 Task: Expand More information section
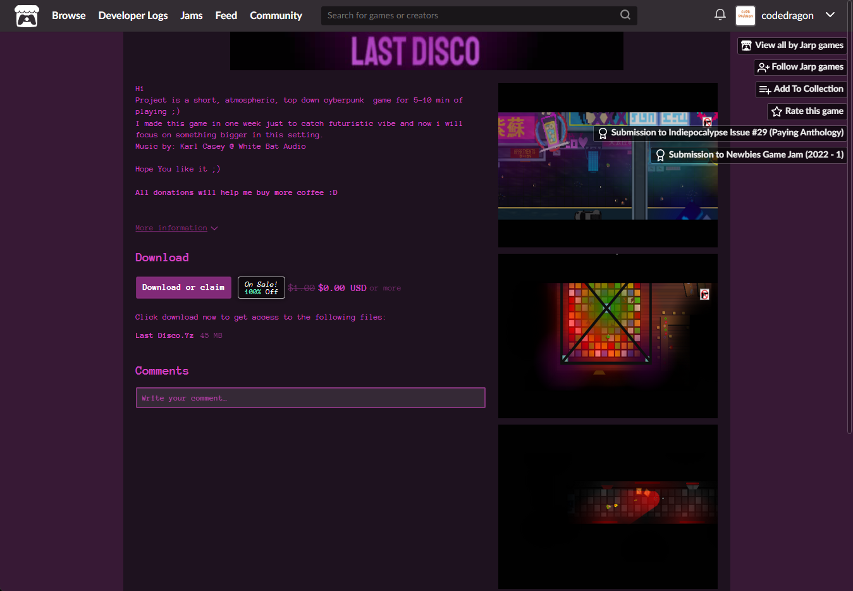176,228
